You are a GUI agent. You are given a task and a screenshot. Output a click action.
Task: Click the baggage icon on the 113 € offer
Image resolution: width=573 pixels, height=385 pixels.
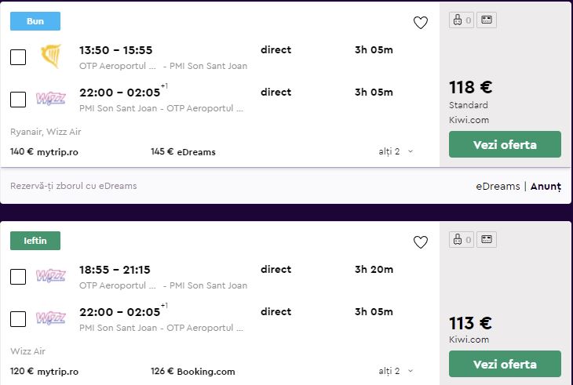[x=461, y=240]
